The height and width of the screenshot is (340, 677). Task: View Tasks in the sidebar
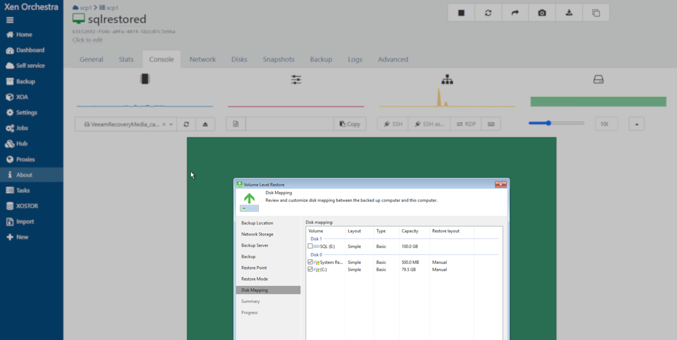coord(18,190)
